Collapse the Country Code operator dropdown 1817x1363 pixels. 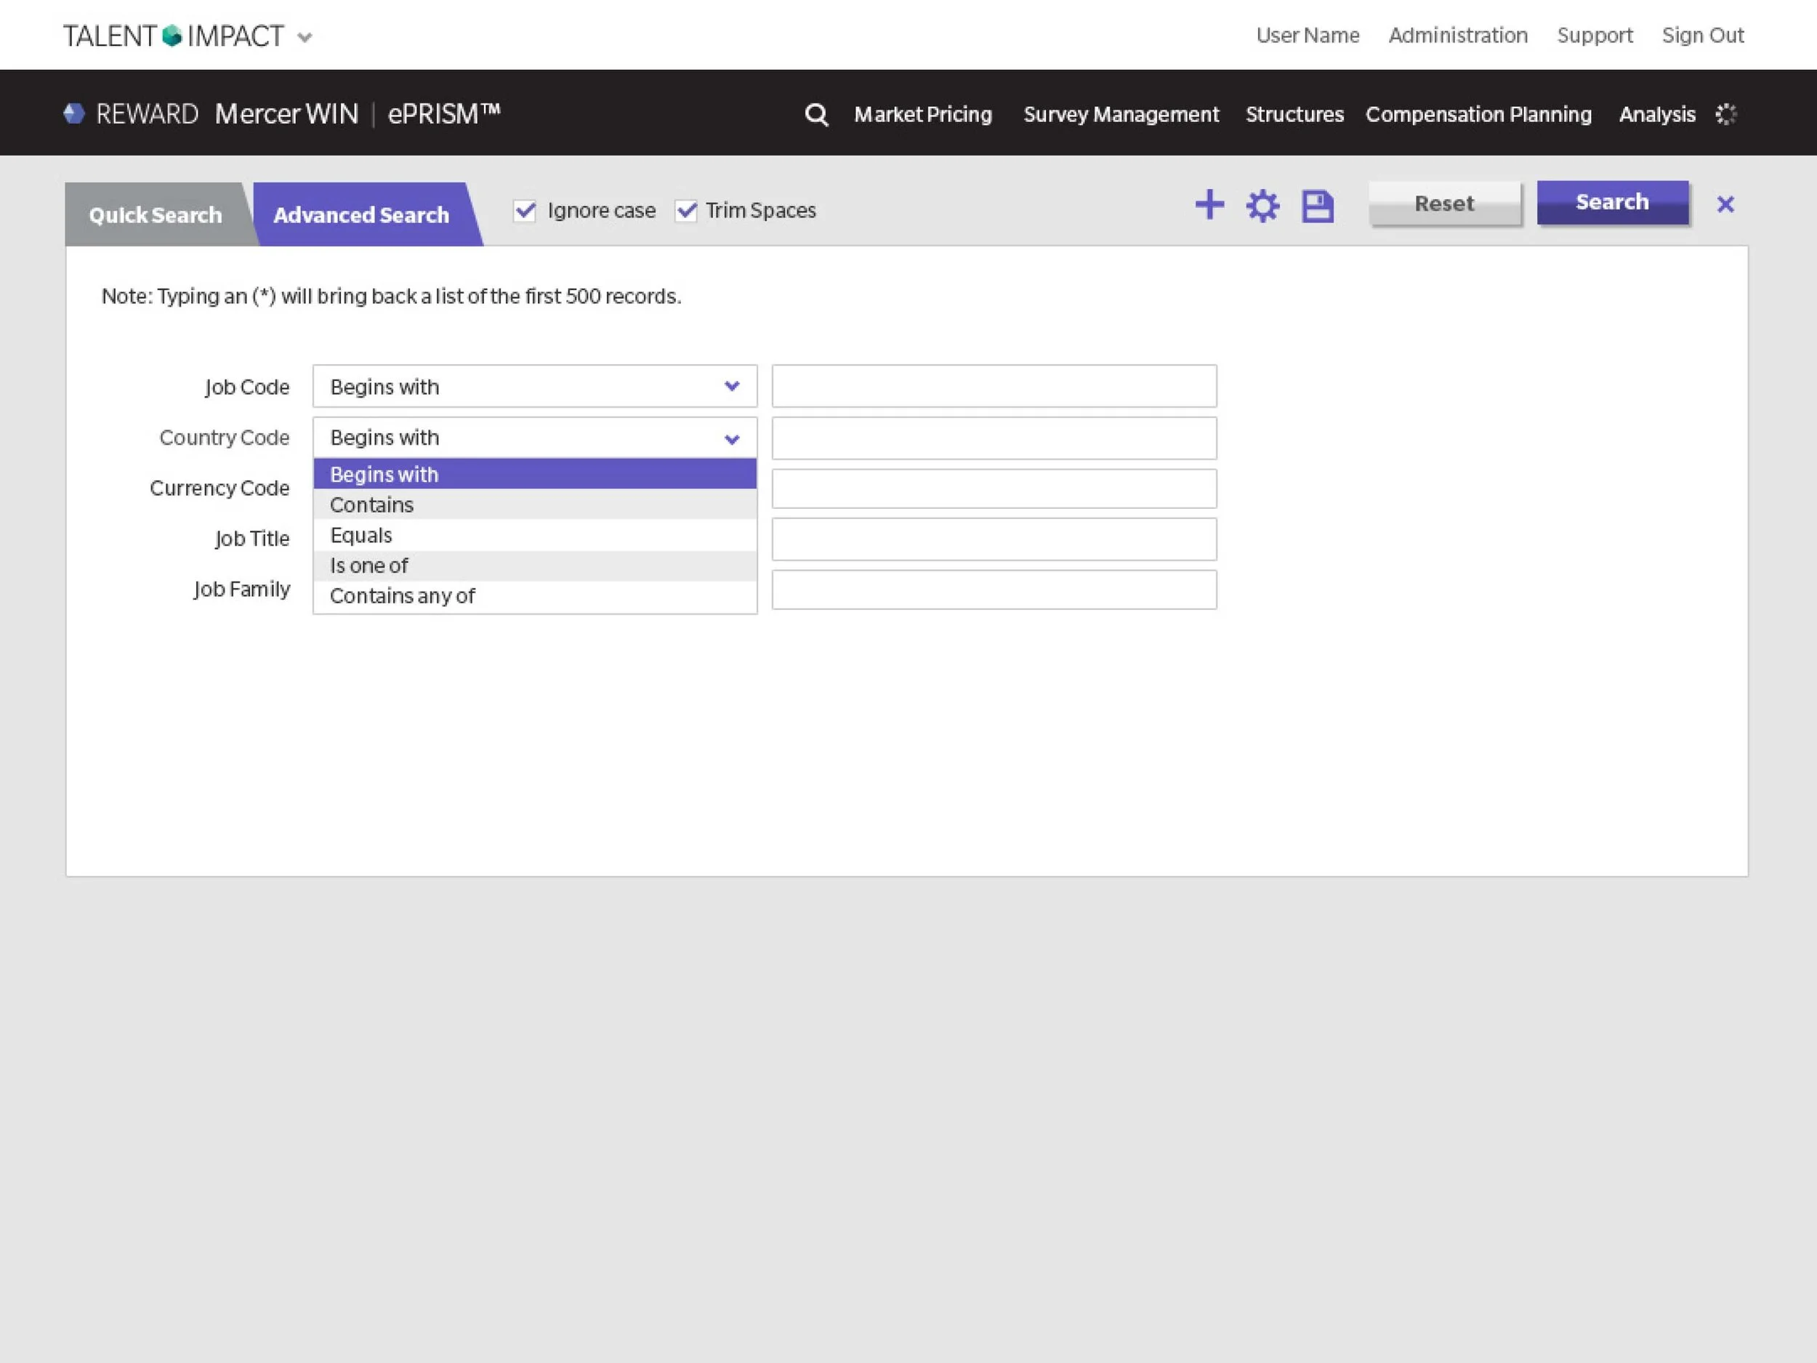click(535, 438)
